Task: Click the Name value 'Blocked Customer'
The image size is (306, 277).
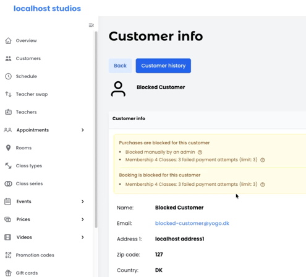Action: click(179, 208)
